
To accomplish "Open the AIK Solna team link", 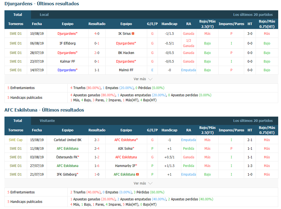I will click(x=125, y=149).
